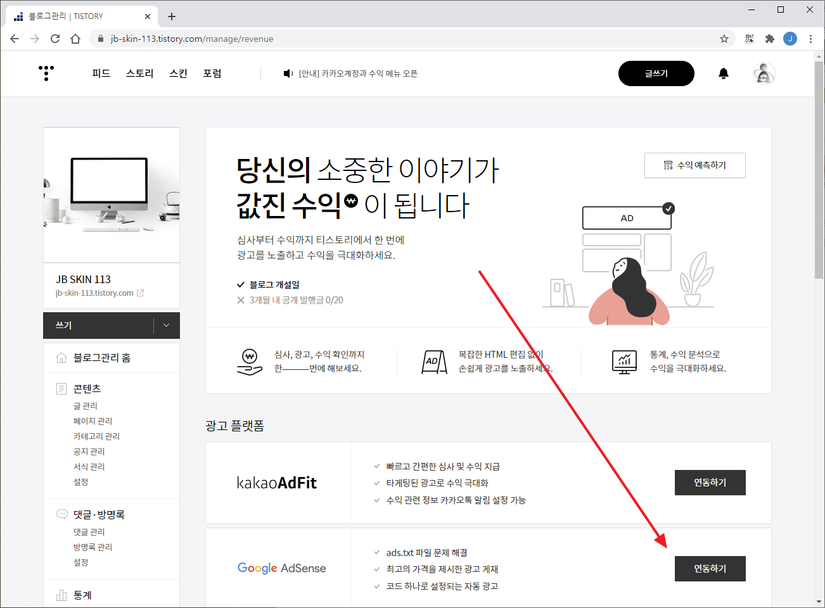Image resolution: width=825 pixels, height=608 pixels.
Task: Click the forward navigation arrow
Action: pos(35,39)
